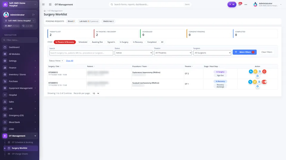Viewport: 286px width, 160px height.
Task: Expand Emergency (ER) menu
Action: click(x=20, y=115)
